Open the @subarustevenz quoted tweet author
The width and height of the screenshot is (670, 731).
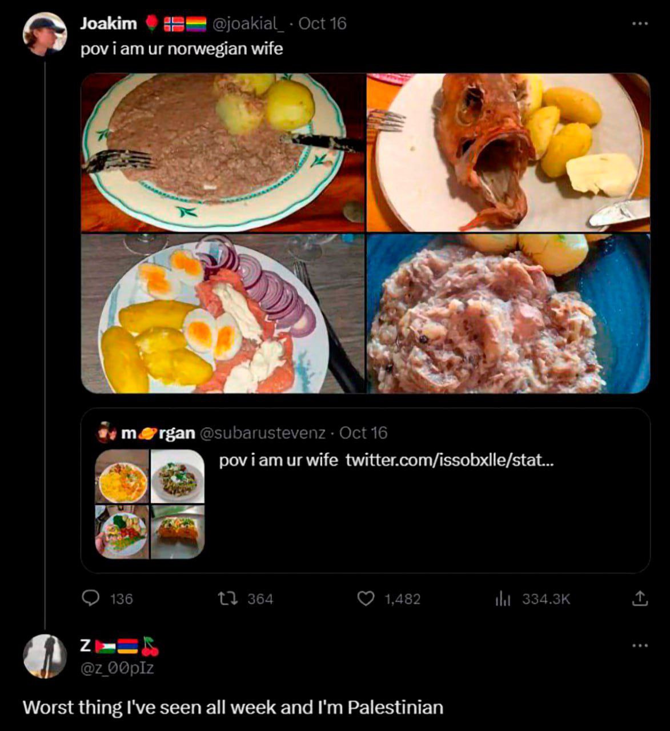(x=262, y=433)
